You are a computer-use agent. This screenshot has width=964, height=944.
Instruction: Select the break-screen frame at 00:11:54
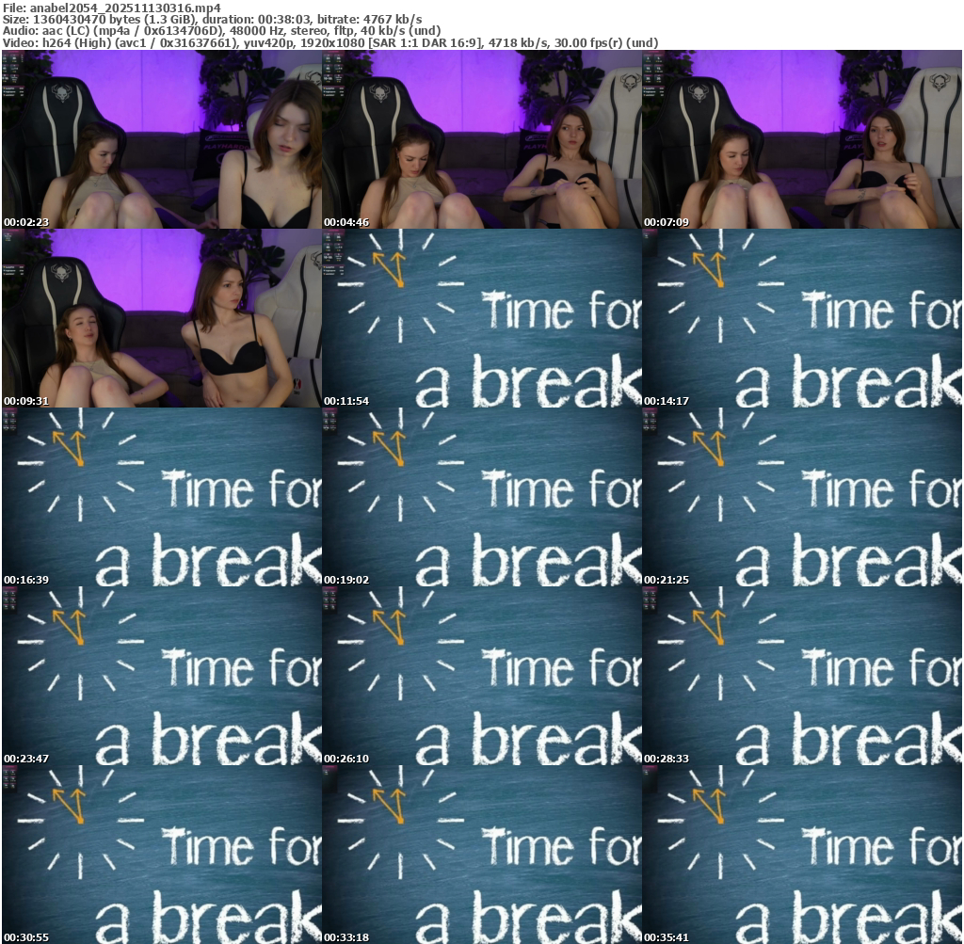482,318
